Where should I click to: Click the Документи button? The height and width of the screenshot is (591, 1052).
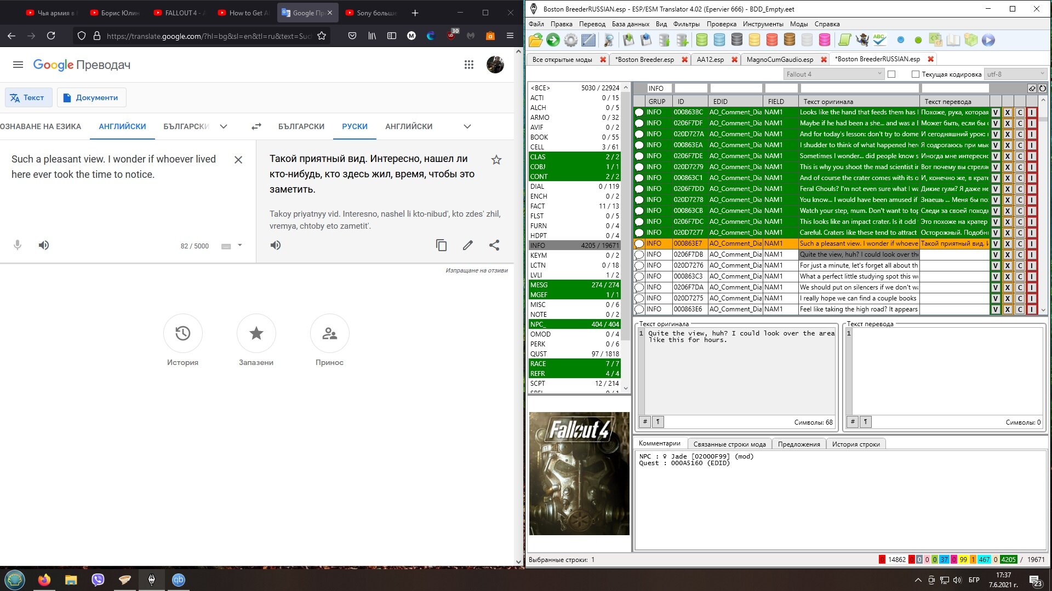91,97
